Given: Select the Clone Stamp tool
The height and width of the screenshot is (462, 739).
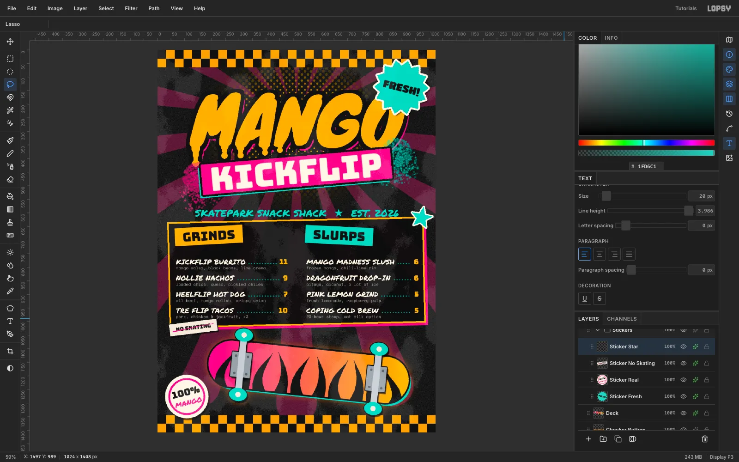Looking at the screenshot, I should (x=10, y=222).
